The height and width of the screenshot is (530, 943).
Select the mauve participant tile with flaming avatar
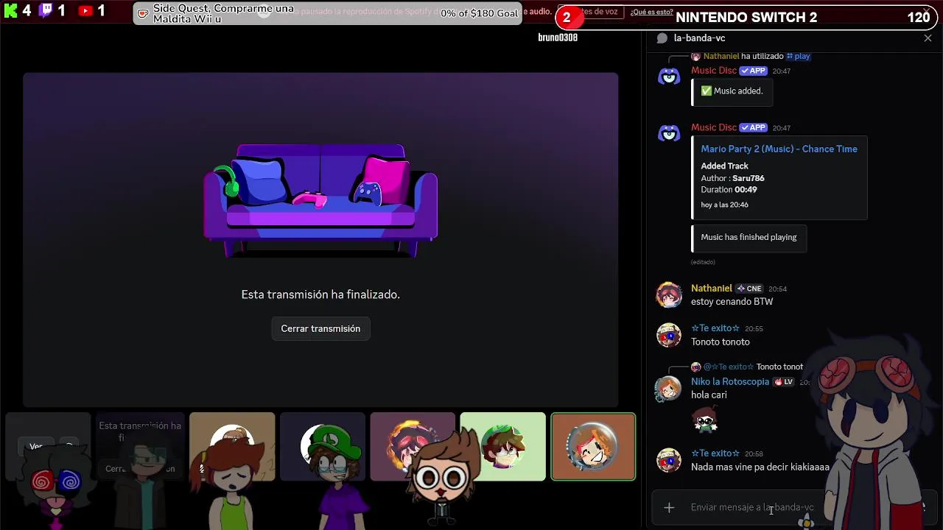(413, 447)
